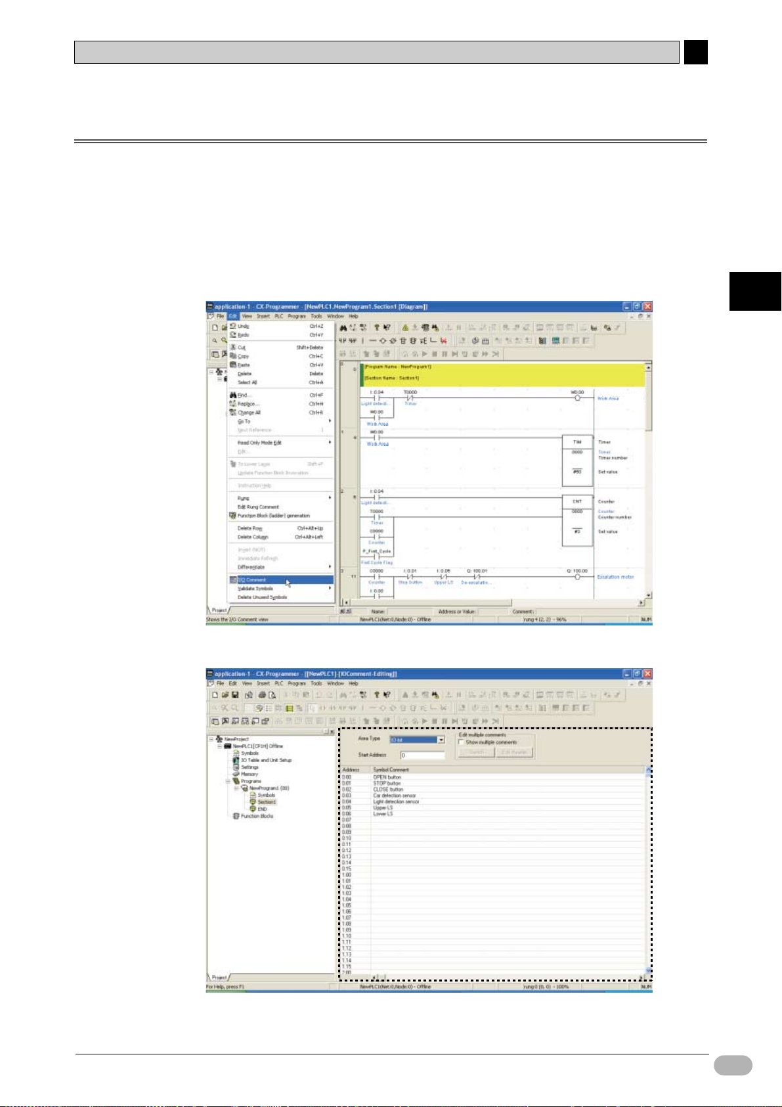Click CNT instruction box in upper ladder diagram
The image size is (782, 1107).
578,522
